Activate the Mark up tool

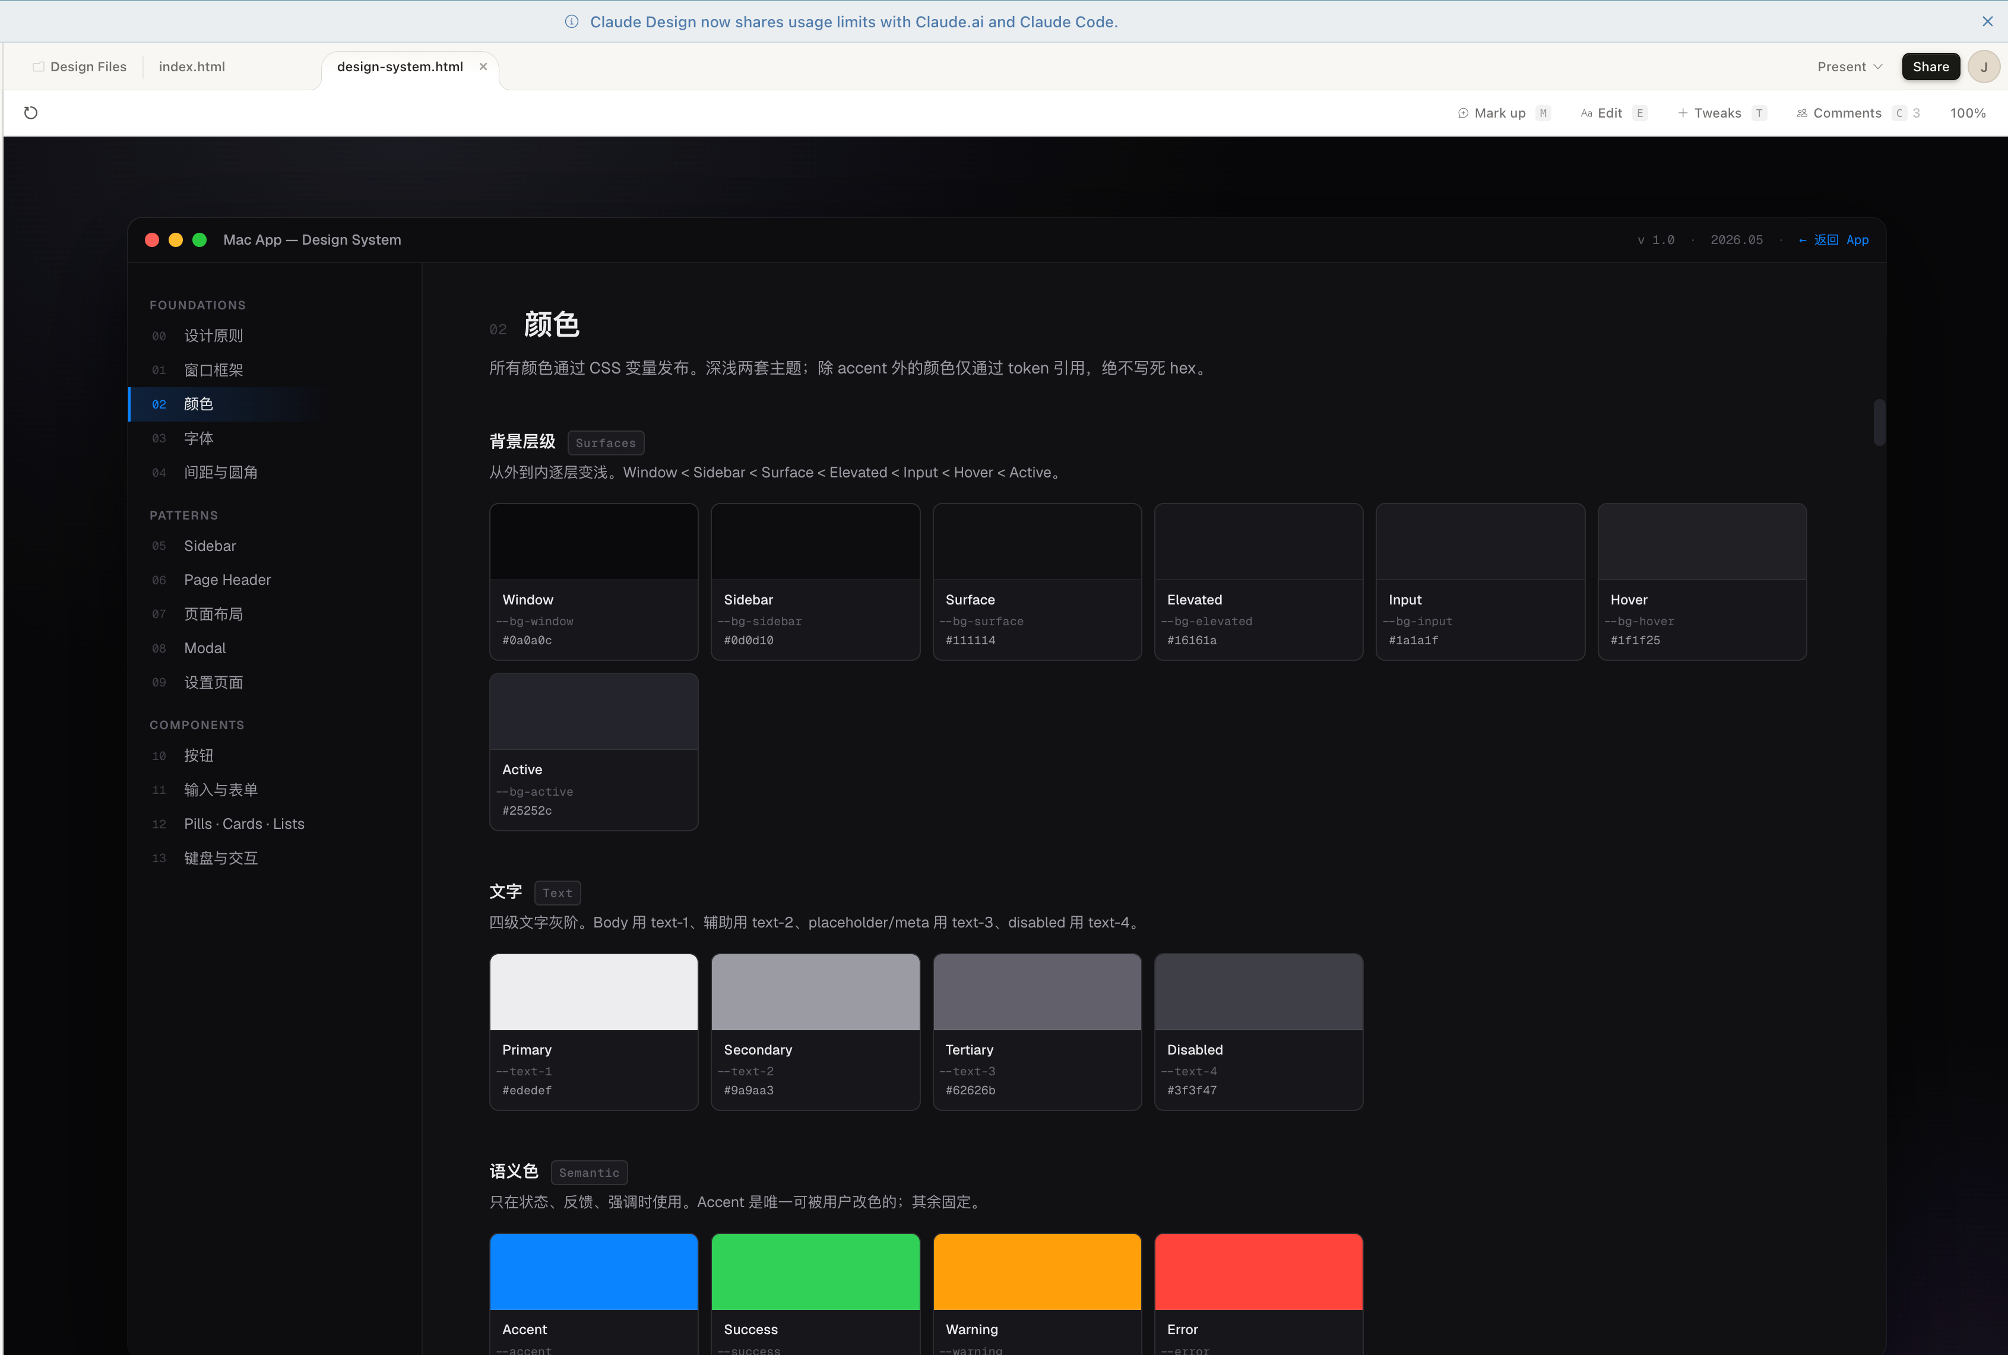click(1503, 113)
